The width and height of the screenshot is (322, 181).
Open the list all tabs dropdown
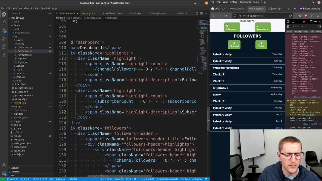295,9
